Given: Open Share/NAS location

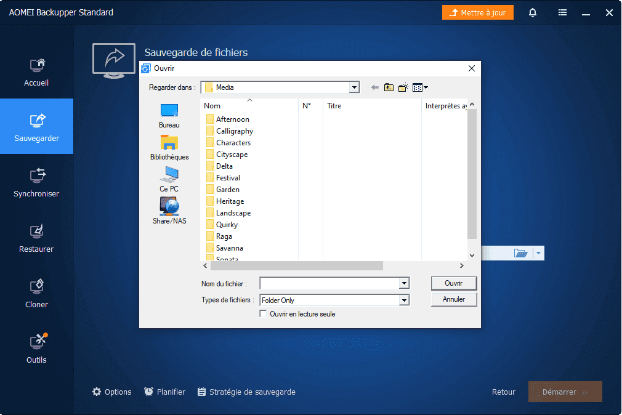Looking at the screenshot, I should click(169, 211).
